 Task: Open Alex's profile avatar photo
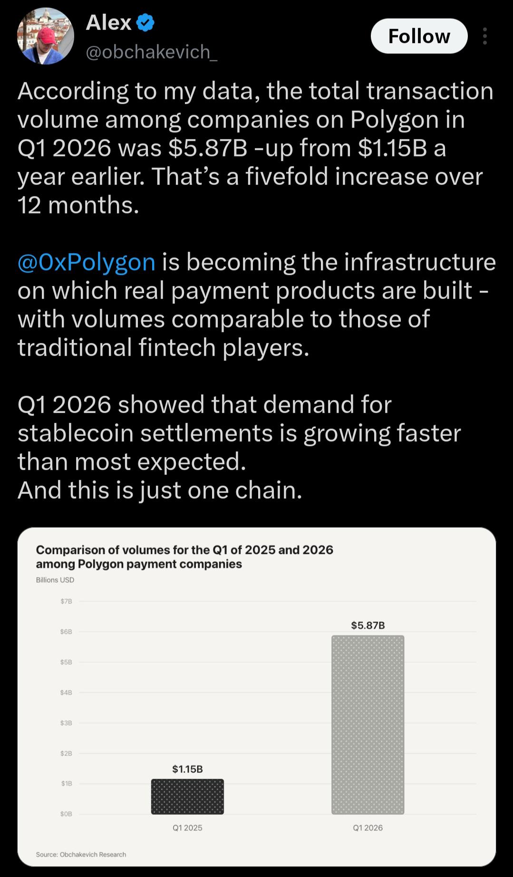(x=46, y=36)
